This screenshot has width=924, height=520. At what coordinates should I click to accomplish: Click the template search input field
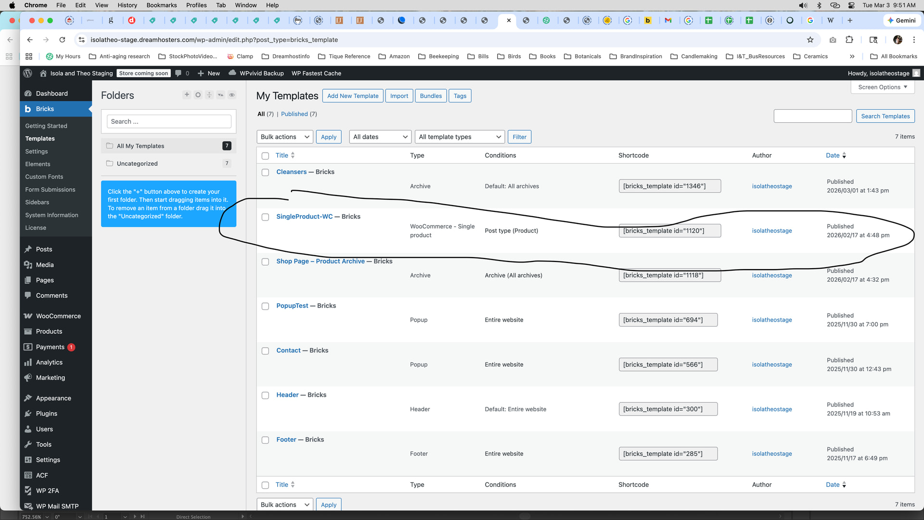(x=812, y=116)
